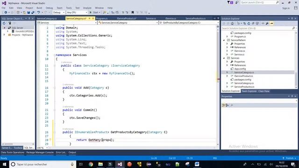The height and width of the screenshot is (168, 299).
Task: Click Property Pages wrench in Properties panel
Action: [232, 105]
